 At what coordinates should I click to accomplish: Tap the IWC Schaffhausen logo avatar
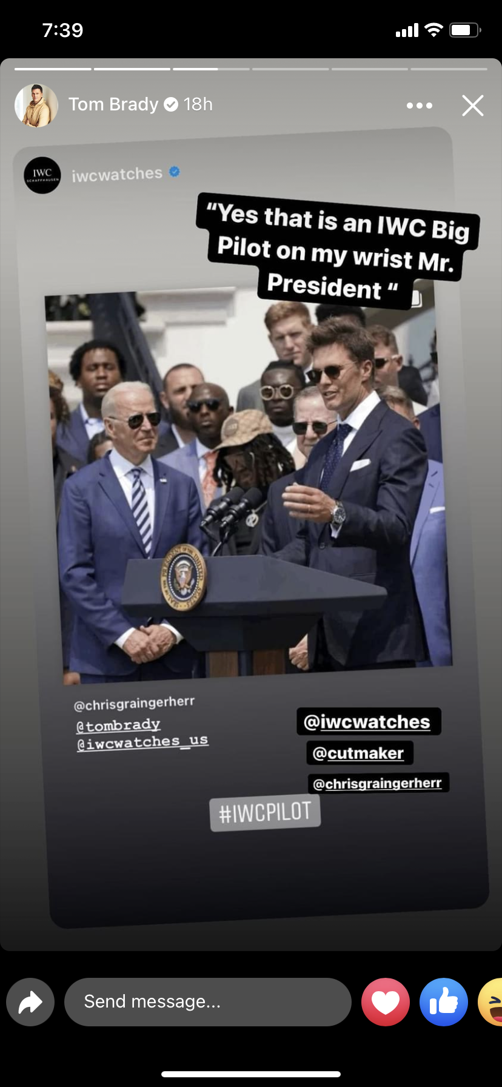pyautogui.click(x=42, y=176)
